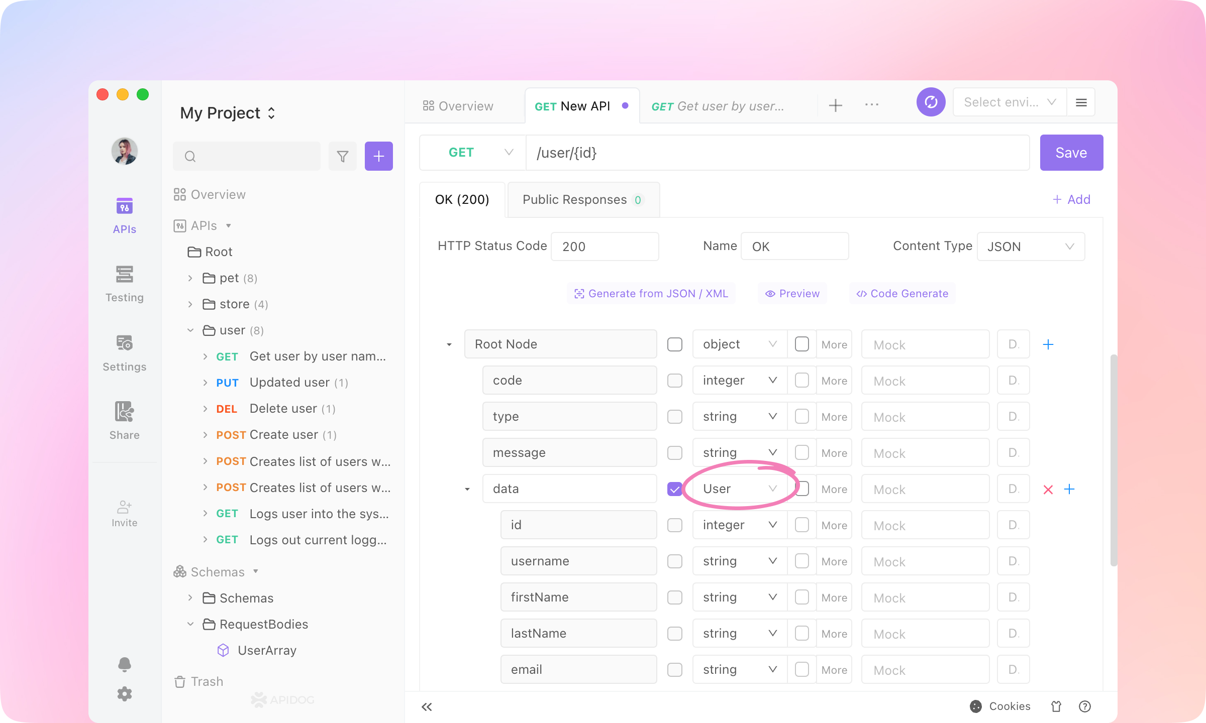Image resolution: width=1206 pixels, height=723 pixels.
Task: Open the Settings section in sidebar
Action: coord(124,353)
